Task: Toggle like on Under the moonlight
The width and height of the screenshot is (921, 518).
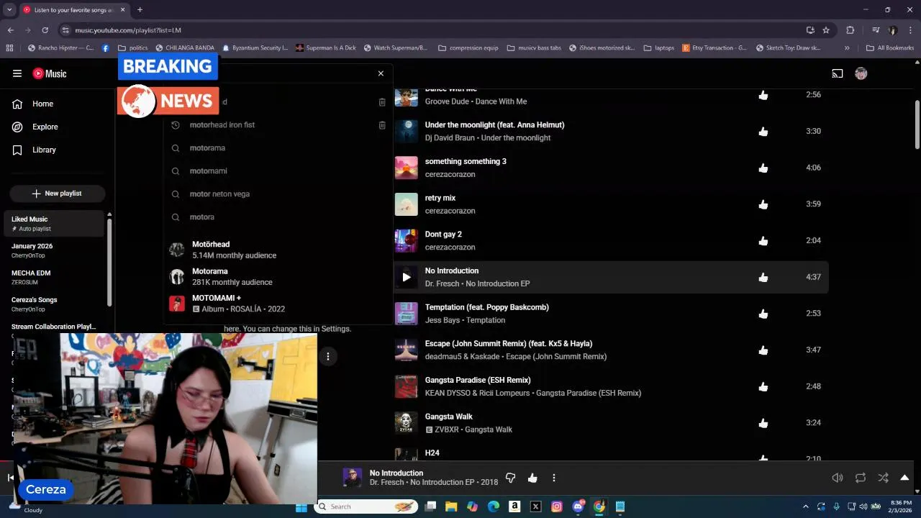Action: 763,132
